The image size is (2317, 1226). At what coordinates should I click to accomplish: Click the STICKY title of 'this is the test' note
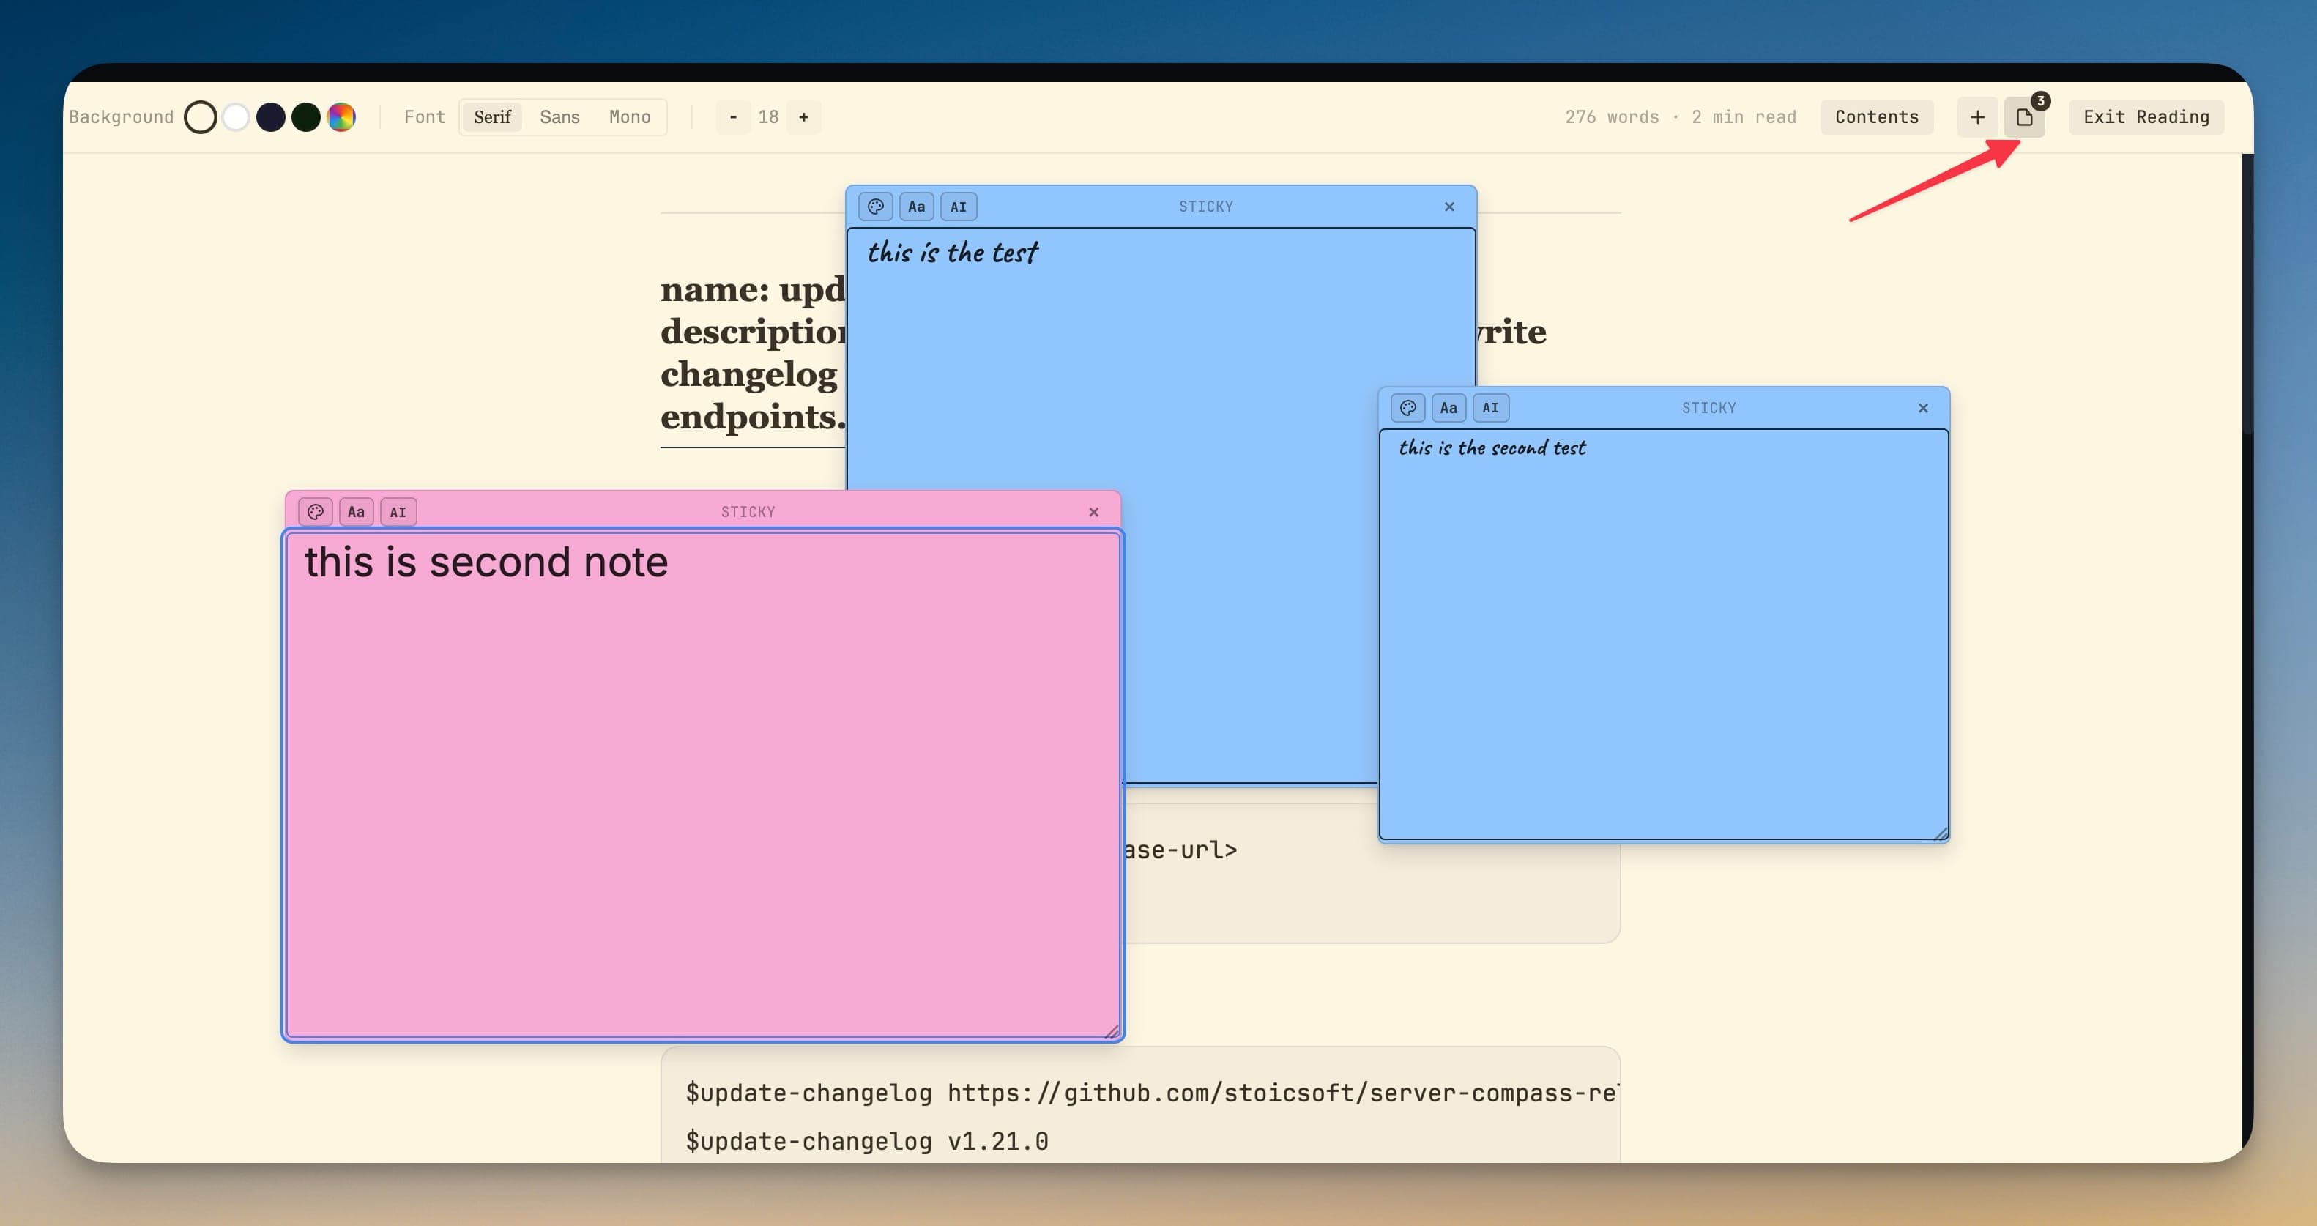pos(1206,207)
